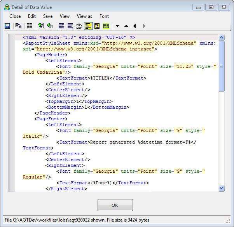Click the closing </PageHeader> tag
Screen dimensions: 234x227
click(x=52, y=113)
